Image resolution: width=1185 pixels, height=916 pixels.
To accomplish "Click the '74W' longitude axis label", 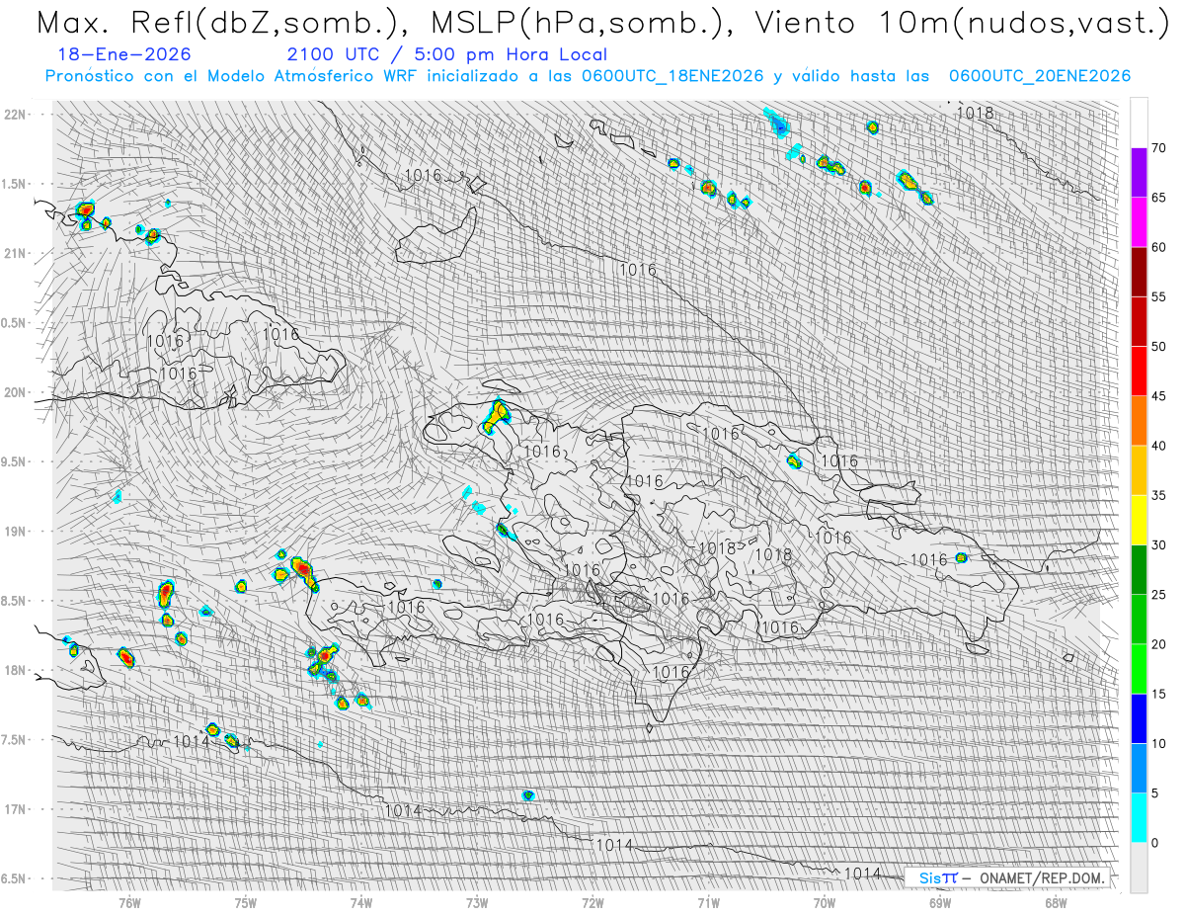I will [361, 902].
